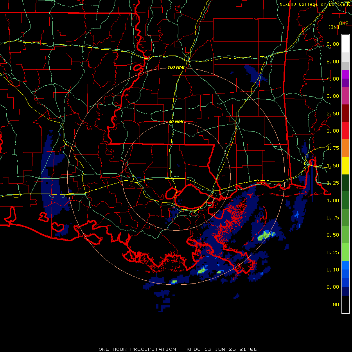This screenshot has width=352, height=352.
Task: Pick the bright red legend color segment
Action: (x=345, y=131)
